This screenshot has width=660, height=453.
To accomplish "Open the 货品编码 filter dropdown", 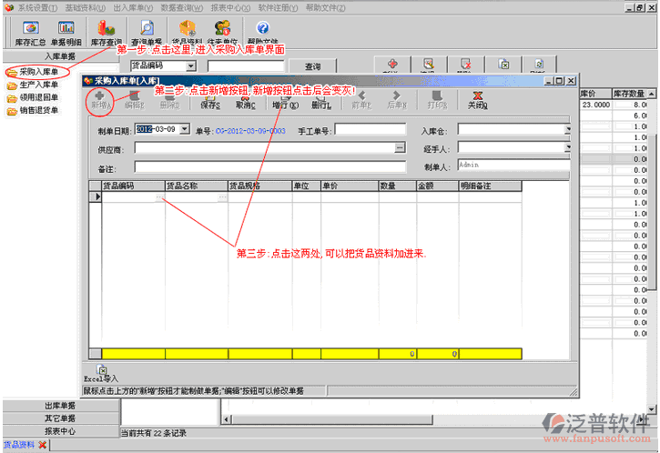I will point(191,66).
